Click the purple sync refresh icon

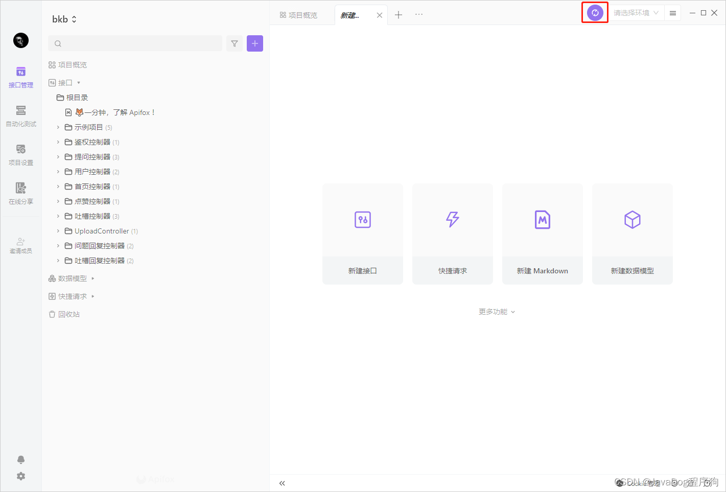595,13
